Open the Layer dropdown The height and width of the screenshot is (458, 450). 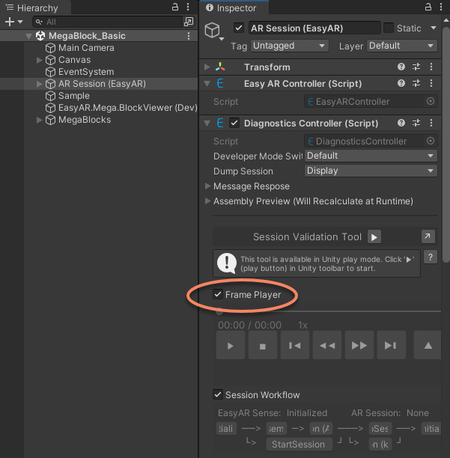402,46
